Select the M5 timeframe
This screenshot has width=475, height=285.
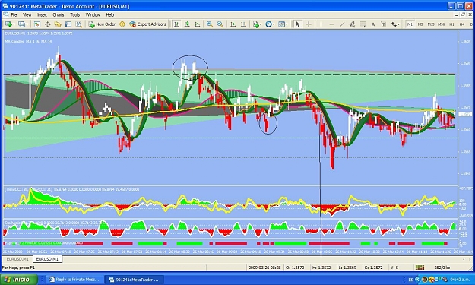(420, 24)
